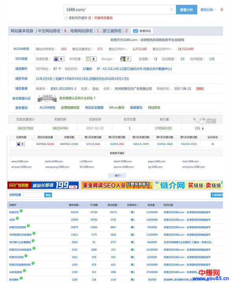The width and height of the screenshot is (232, 283).
Task: Click keyword 农村做什么生意赚钱
Action: coord(20,242)
